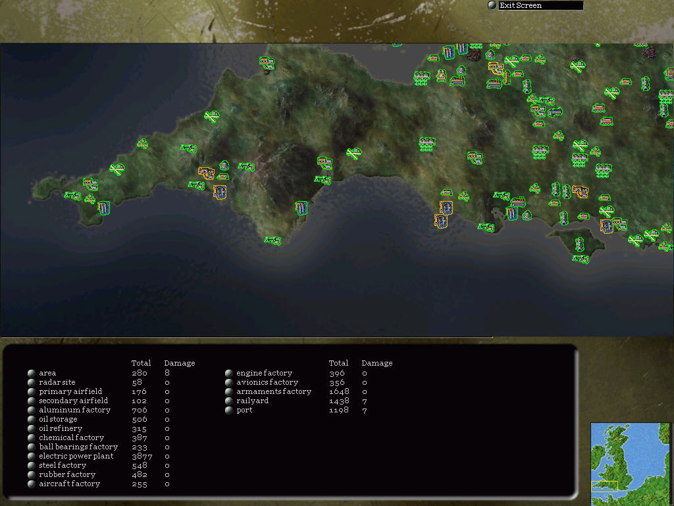Image resolution: width=674 pixels, height=506 pixels.
Task: Select the radar site icon at Devon's southern tip
Action: point(272,240)
